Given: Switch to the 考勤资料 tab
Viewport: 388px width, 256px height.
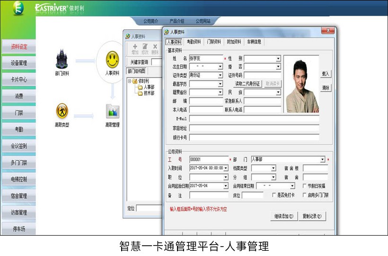Looking at the screenshot, I should pos(194,42).
